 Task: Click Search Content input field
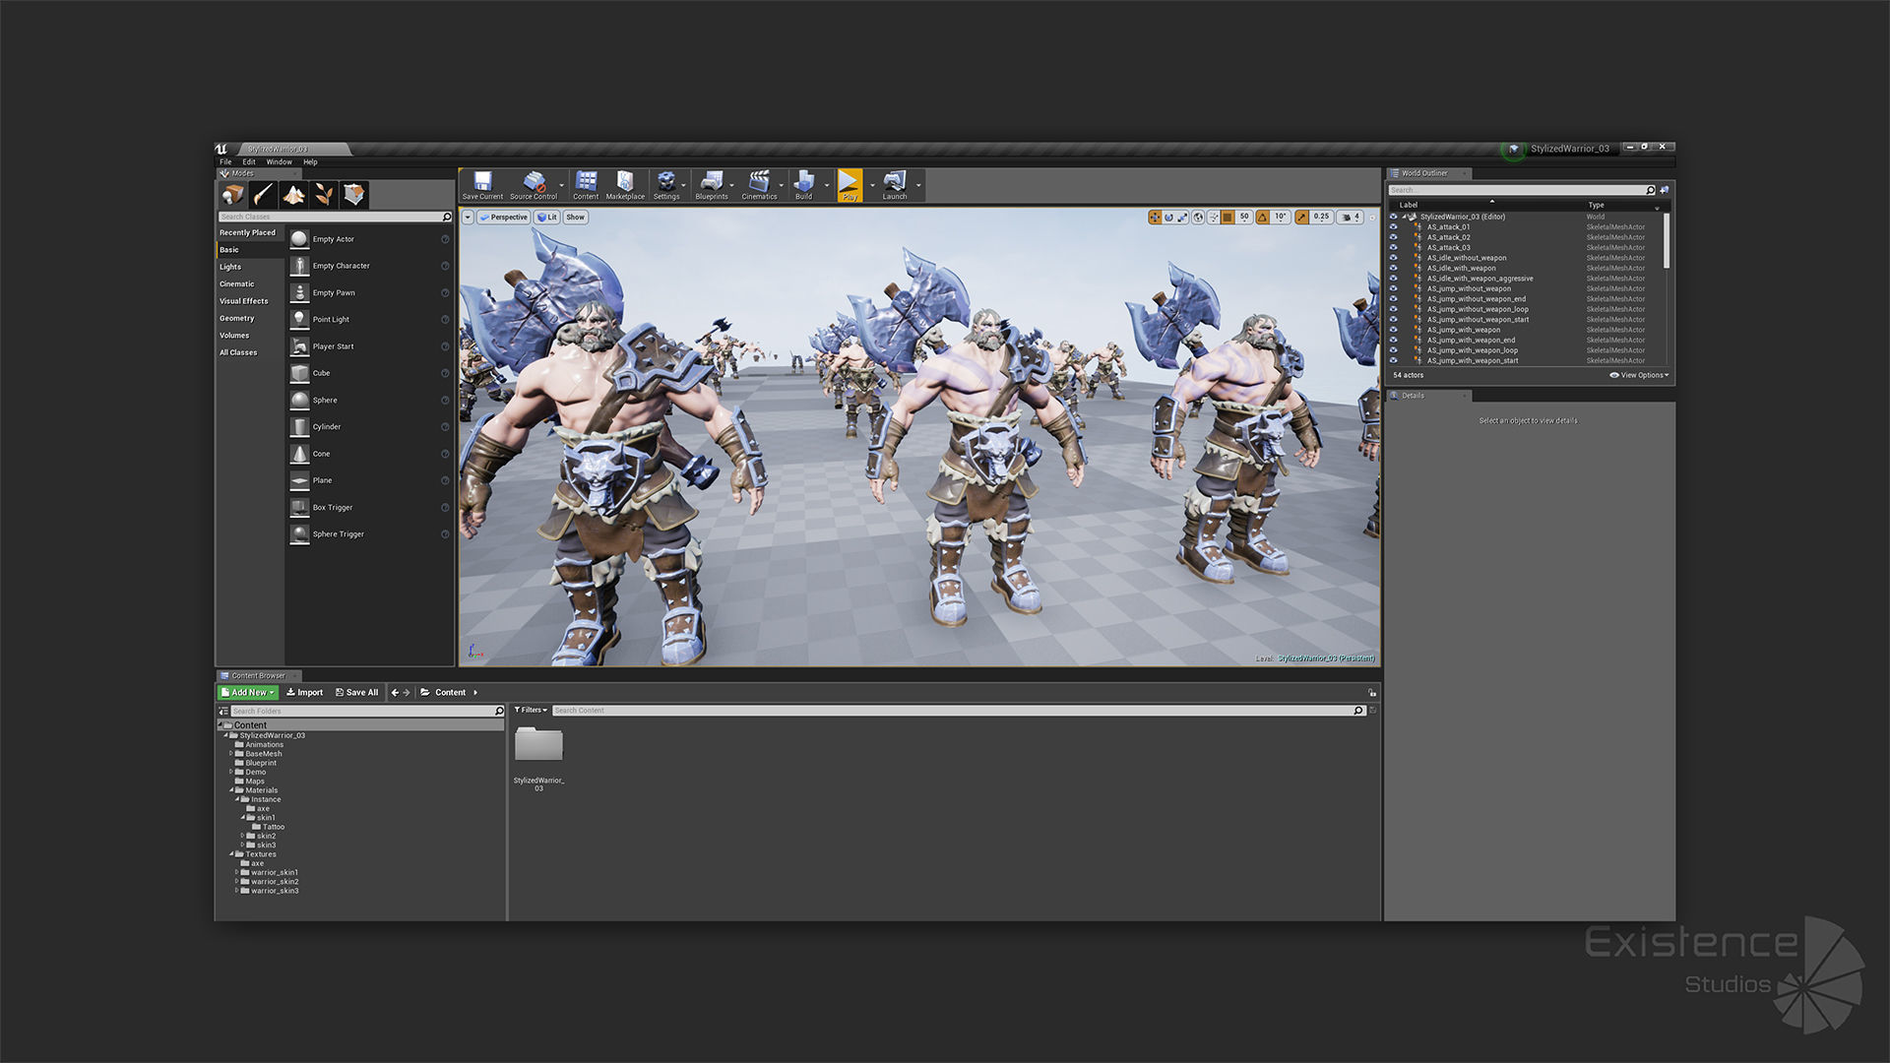click(959, 711)
